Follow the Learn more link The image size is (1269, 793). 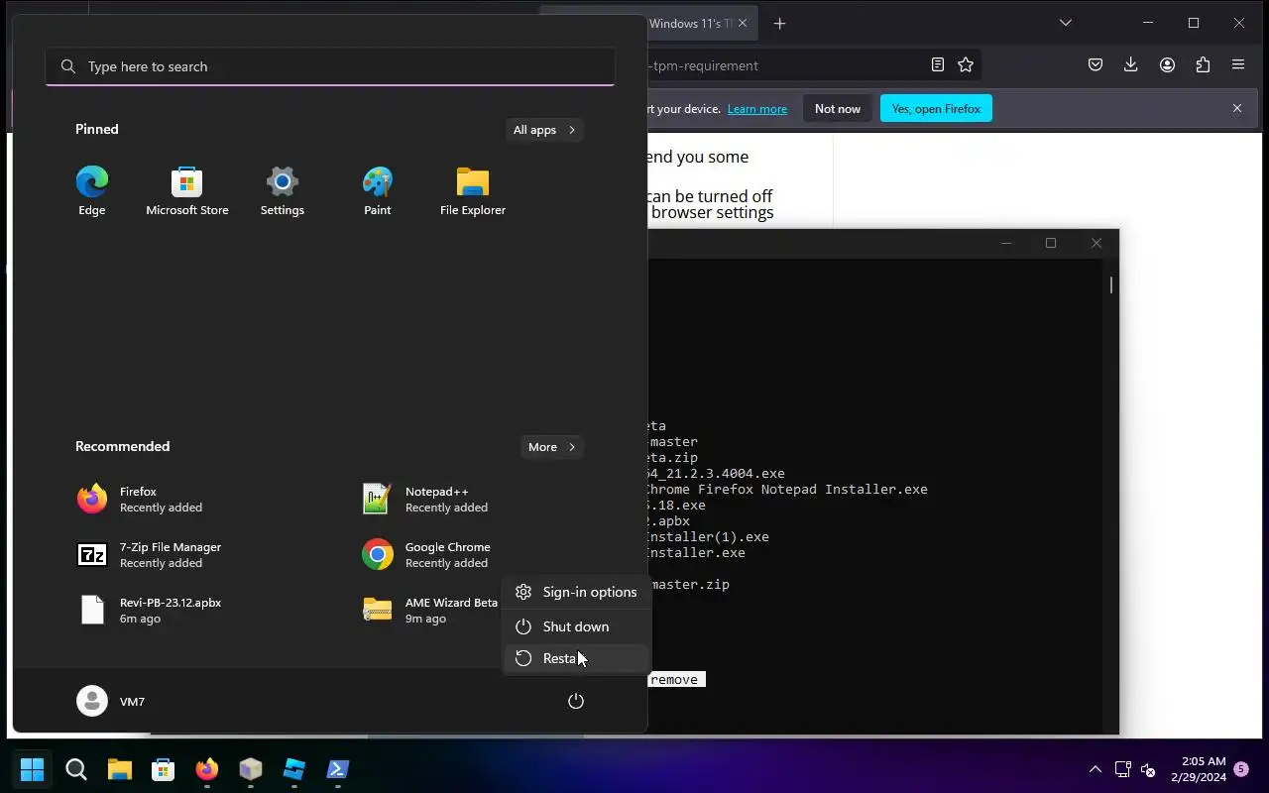pyautogui.click(x=757, y=109)
